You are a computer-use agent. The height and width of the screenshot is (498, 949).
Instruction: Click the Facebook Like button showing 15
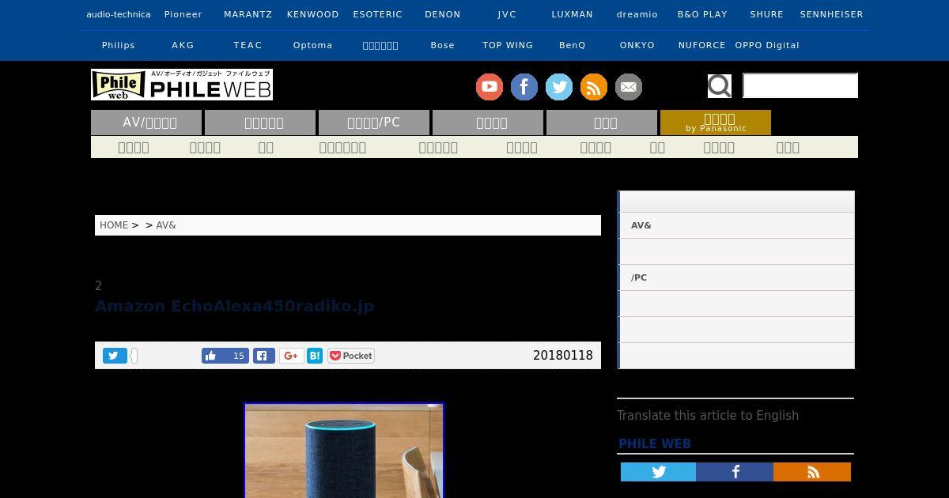pyautogui.click(x=225, y=356)
